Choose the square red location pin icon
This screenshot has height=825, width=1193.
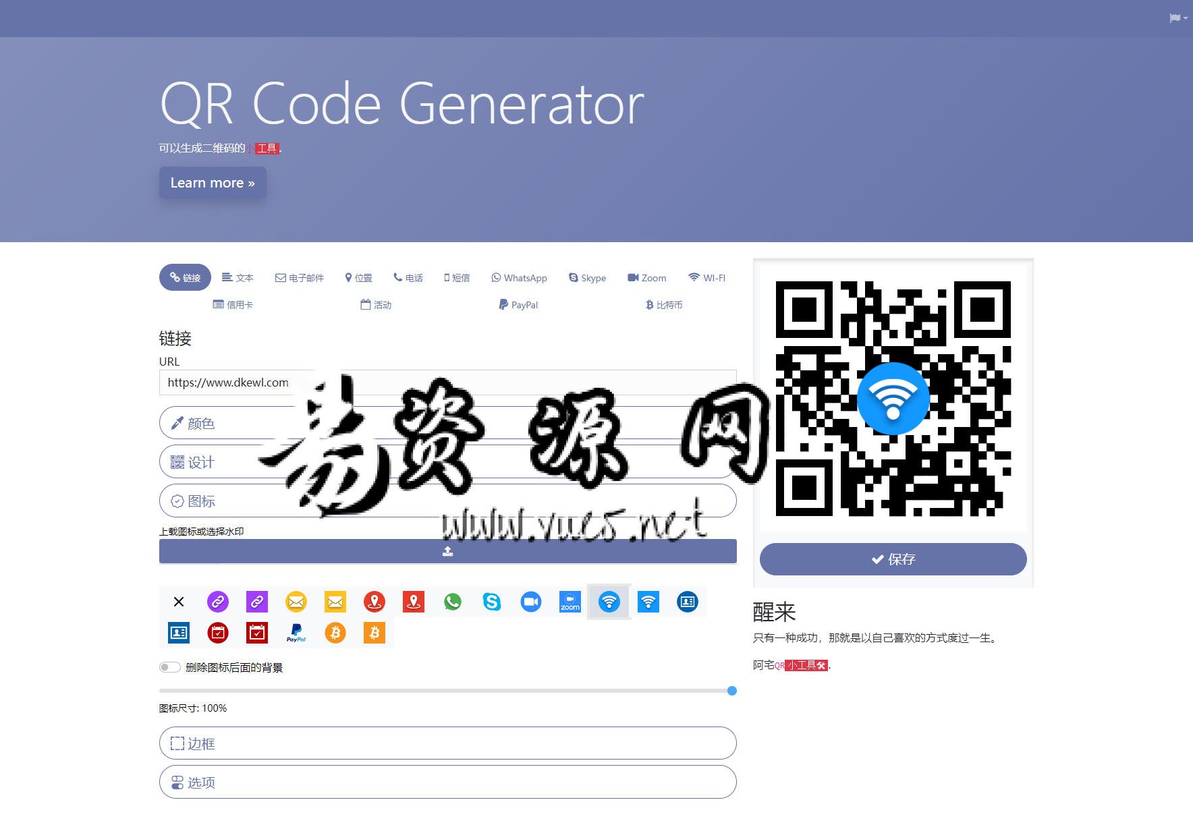pos(414,602)
